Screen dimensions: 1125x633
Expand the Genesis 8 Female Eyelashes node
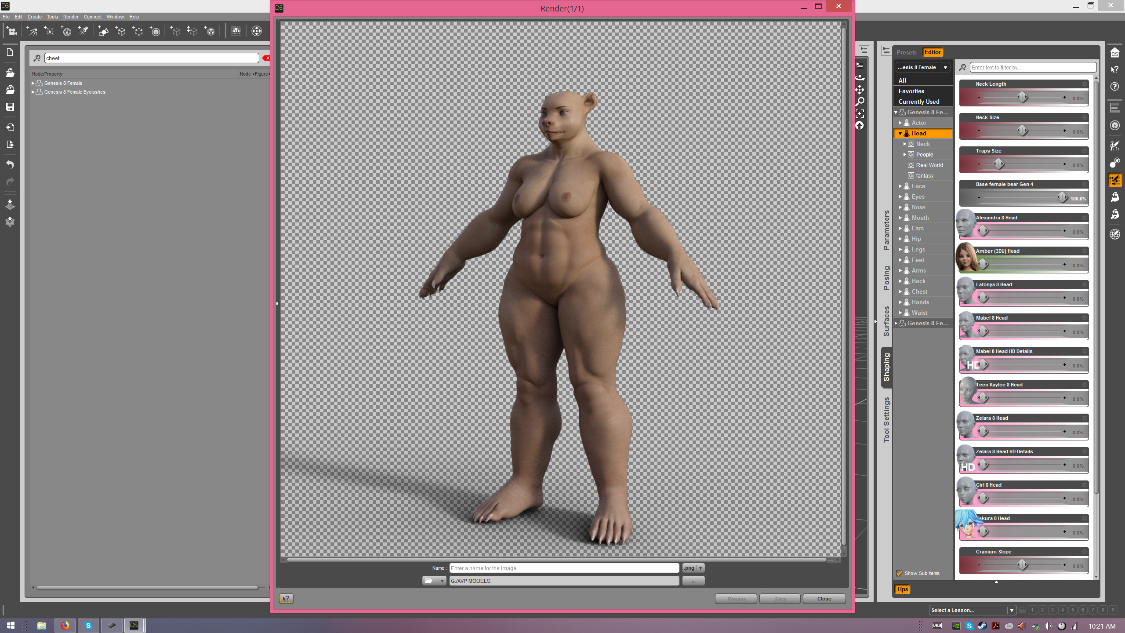(33, 92)
